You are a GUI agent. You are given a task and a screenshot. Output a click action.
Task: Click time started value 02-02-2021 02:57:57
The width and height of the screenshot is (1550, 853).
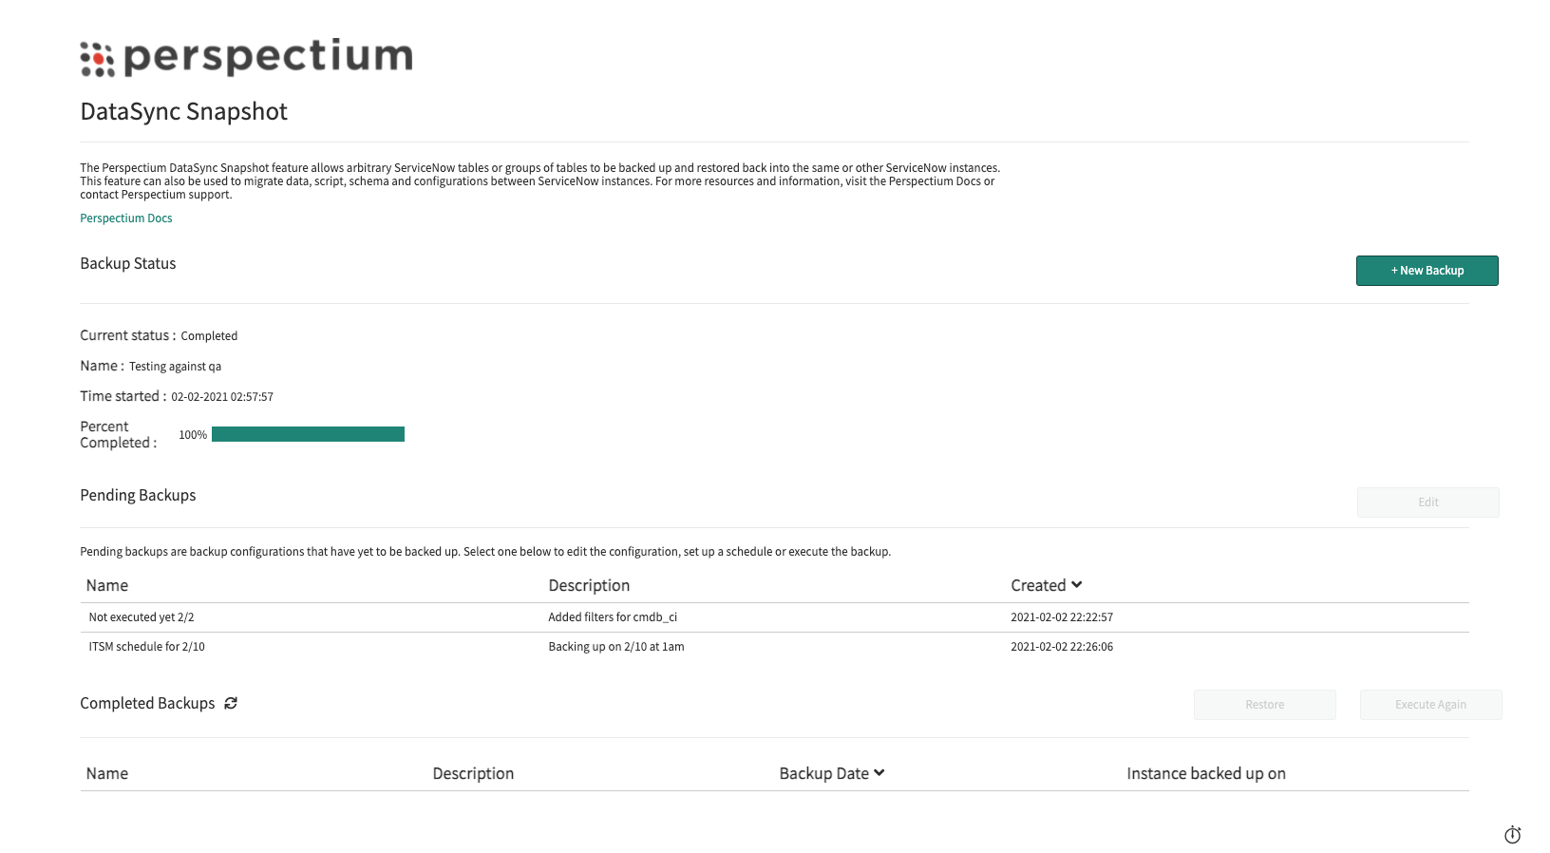[x=222, y=397]
